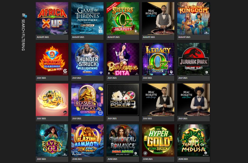Select Game of Thrones Power Stacks tile
The width and height of the screenshot is (248, 163).
point(87,18)
